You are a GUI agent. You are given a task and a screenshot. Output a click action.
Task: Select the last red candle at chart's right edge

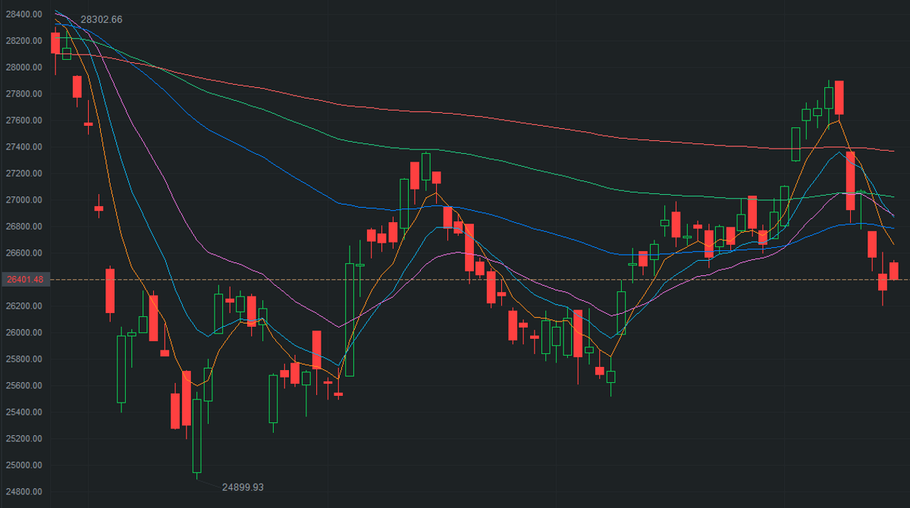(893, 271)
